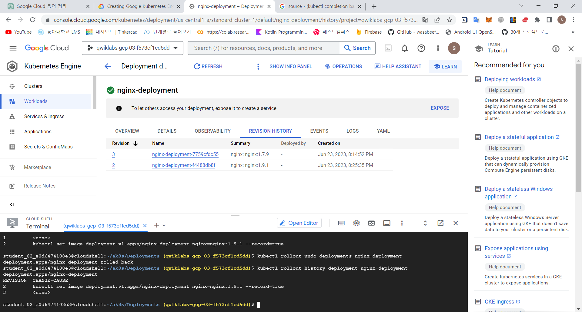Open Deploying workloads tutorial link
Viewport: 582px width, 312px height.
513,79
